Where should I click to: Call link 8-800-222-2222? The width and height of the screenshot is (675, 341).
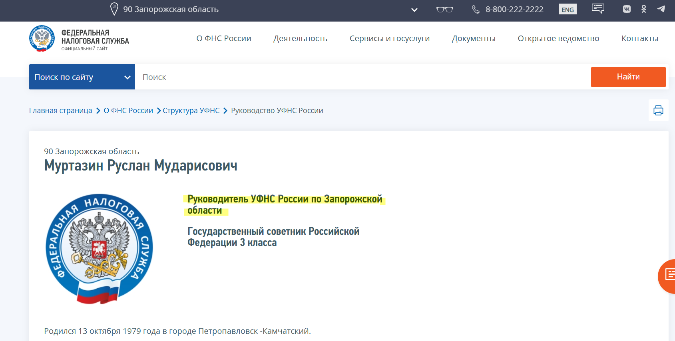(514, 9)
